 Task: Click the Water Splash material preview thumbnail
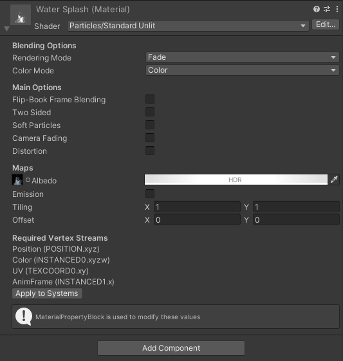pos(21,15)
